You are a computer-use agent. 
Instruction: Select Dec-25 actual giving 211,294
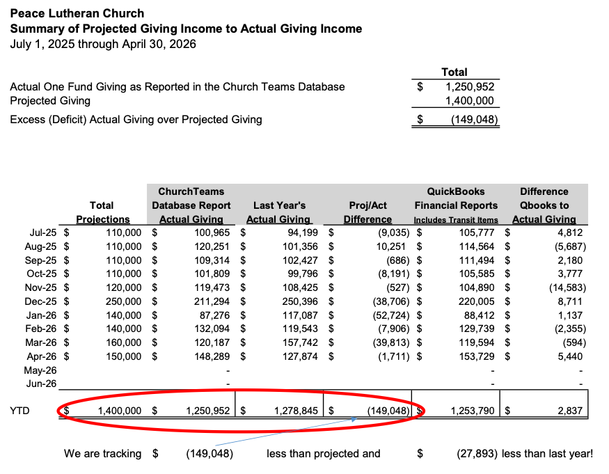212,301
